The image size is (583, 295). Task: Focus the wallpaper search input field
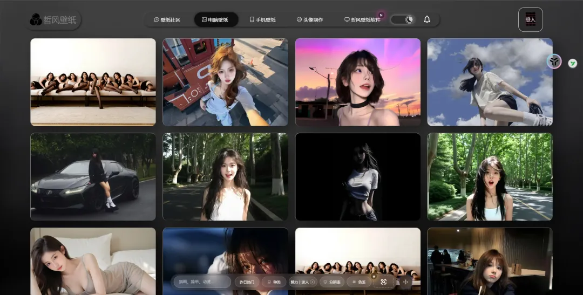202,282
